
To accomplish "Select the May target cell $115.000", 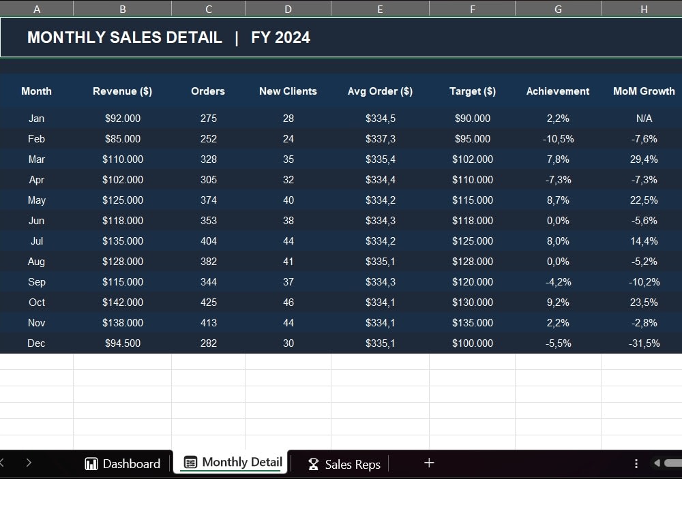I will pos(473,200).
